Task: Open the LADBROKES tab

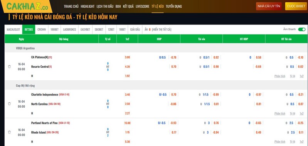Action: (x=69, y=30)
